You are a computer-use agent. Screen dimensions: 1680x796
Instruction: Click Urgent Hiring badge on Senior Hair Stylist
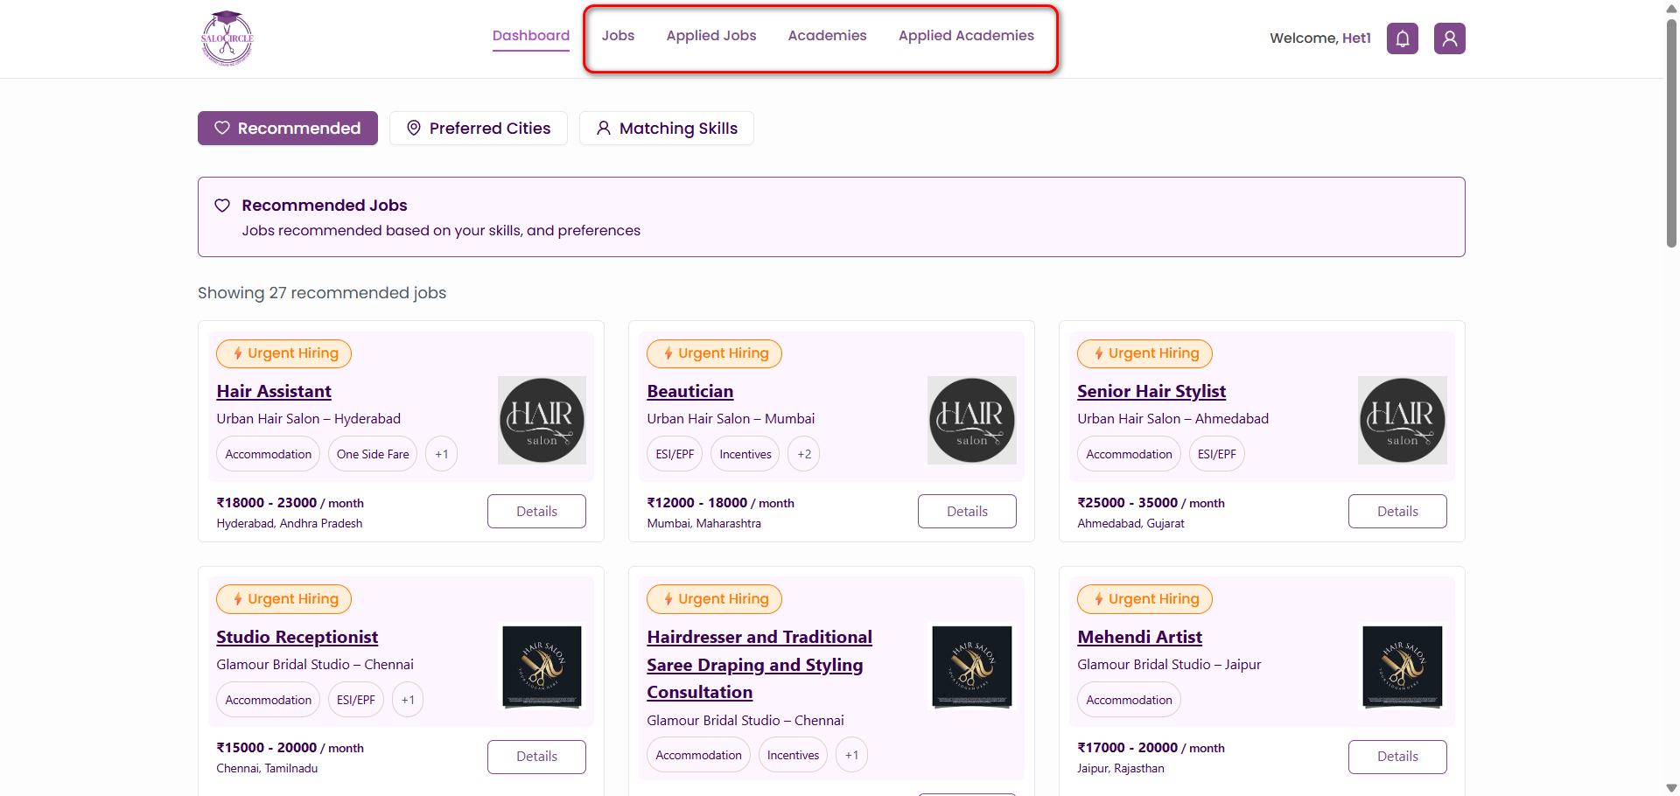[1144, 353]
